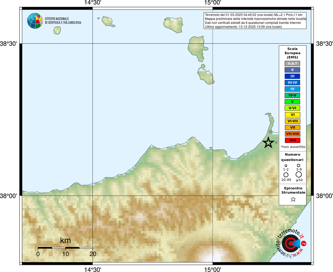The image size is (333, 272).
Task: Click the epicenter star on the map
Action: [x=268, y=143]
